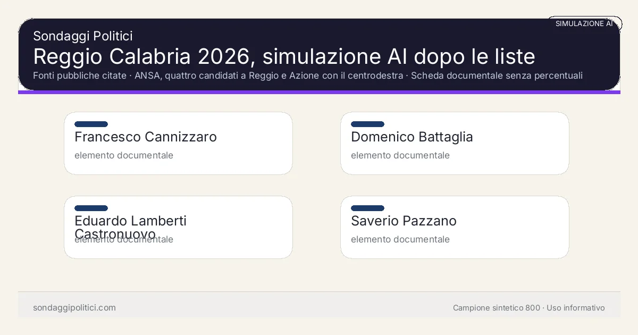This screenshot has width=638, height=335.
Task: Select the Eduardo Lamberti Castronuovo name
Action: point(130,221)
